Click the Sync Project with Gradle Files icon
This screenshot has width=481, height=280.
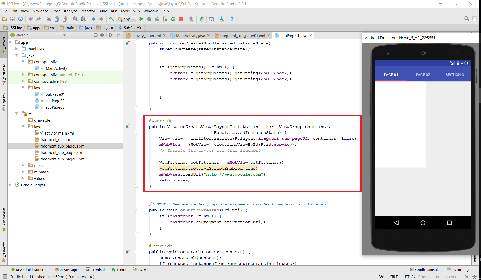(x=201, y=19)
